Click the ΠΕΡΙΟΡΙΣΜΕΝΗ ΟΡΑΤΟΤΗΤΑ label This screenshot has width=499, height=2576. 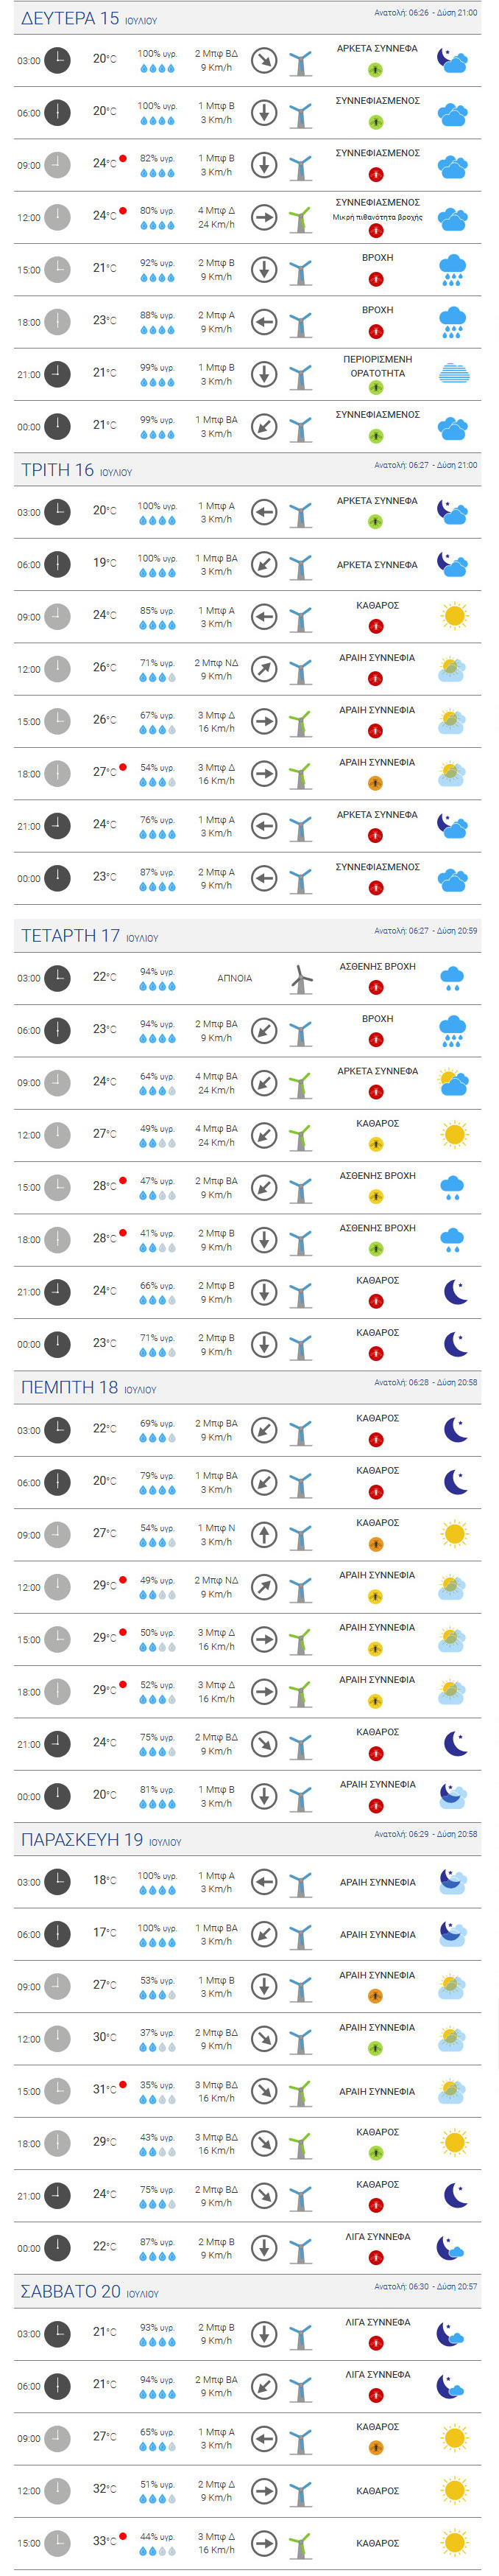point(378,366)
